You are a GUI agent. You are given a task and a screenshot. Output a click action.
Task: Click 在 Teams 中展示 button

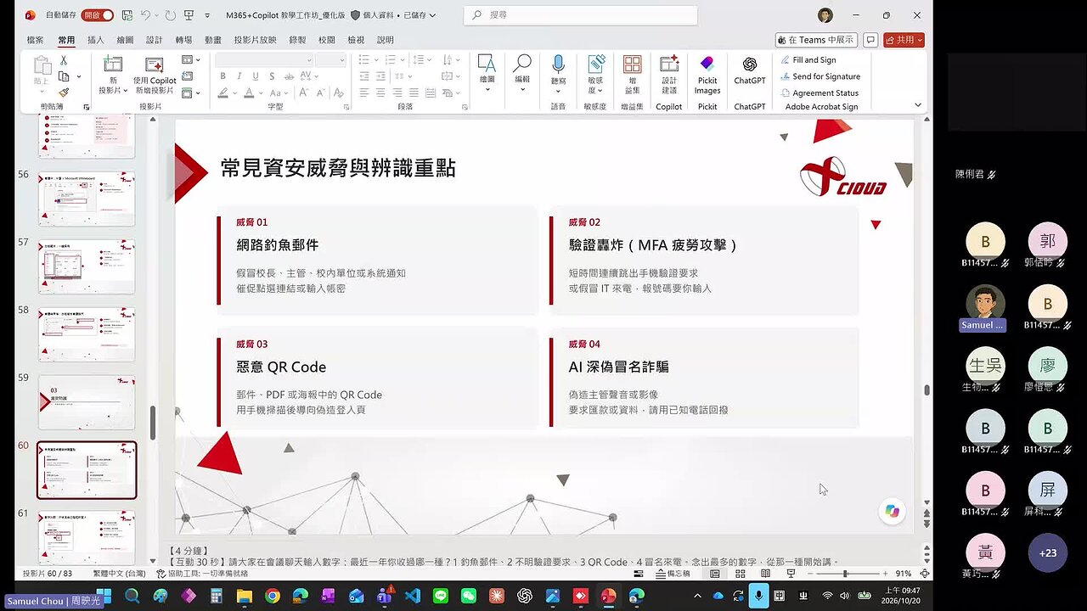(815, 40)
